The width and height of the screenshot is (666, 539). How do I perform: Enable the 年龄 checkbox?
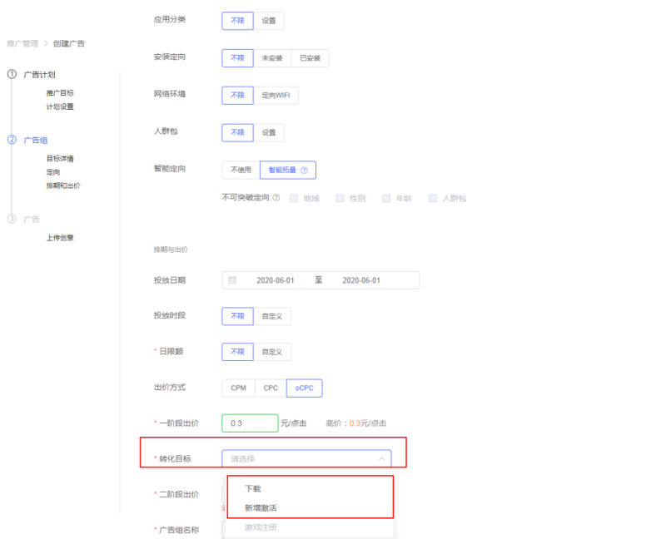(x=386, y=198)
